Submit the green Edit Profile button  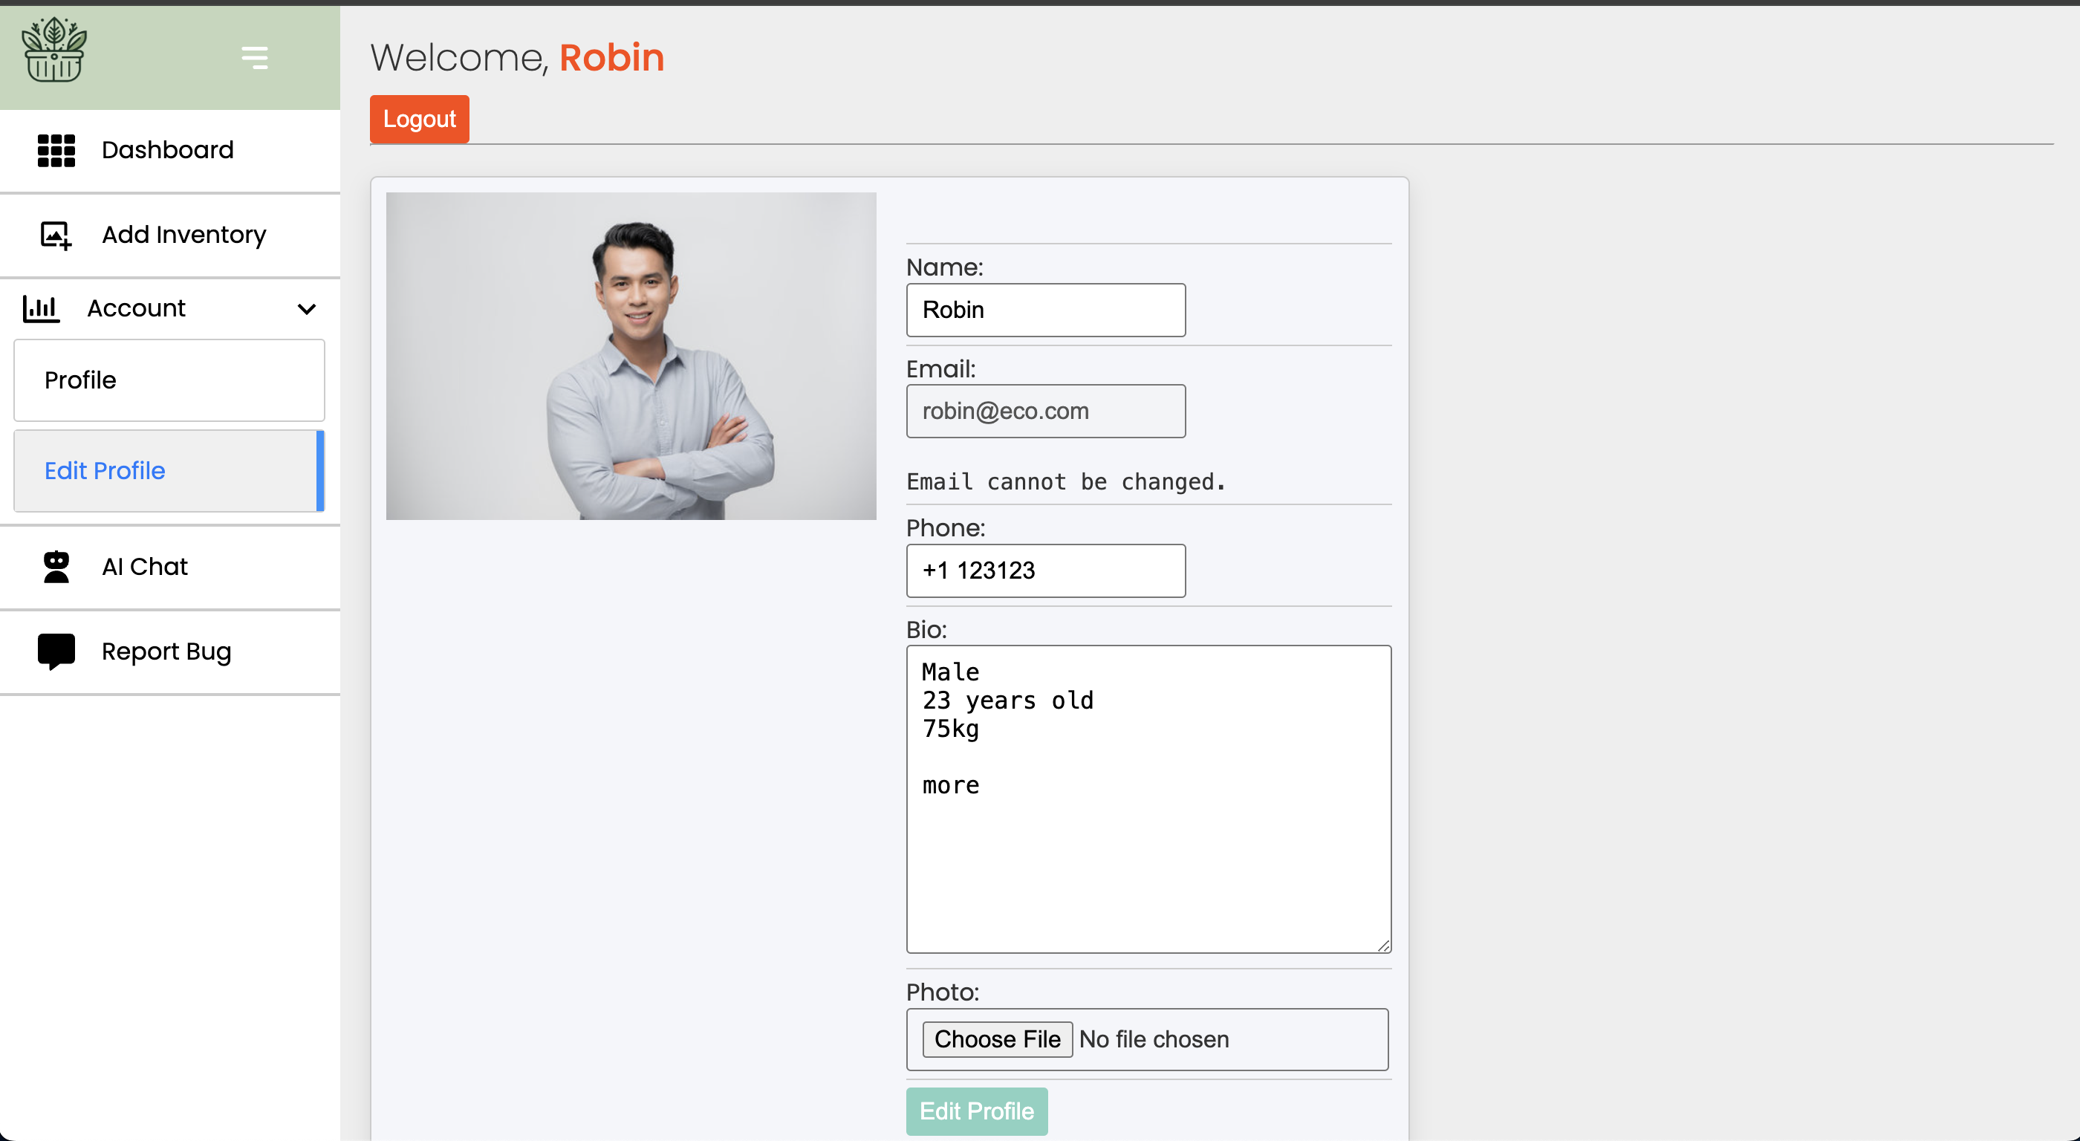click(976, 1111)
